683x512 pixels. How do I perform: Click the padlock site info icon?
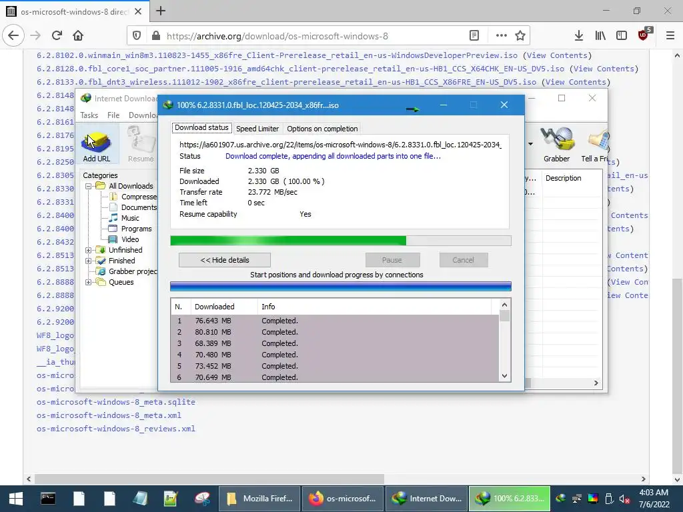coord(156,36)
